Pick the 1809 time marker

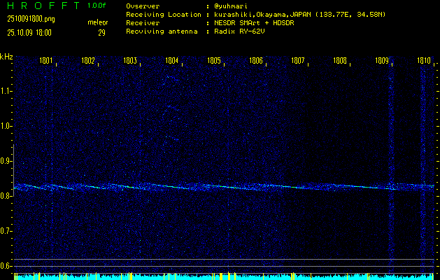382,62
